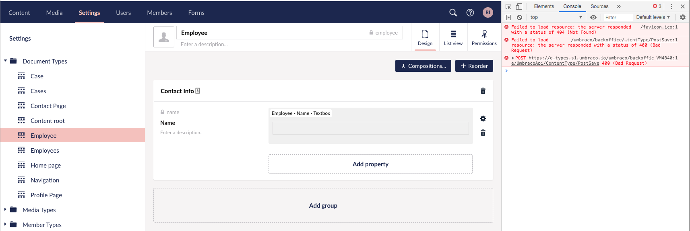Select the Navigation grid icon
Image resolution: width=690 pixels, height=231 pixels.
point(21,180)
